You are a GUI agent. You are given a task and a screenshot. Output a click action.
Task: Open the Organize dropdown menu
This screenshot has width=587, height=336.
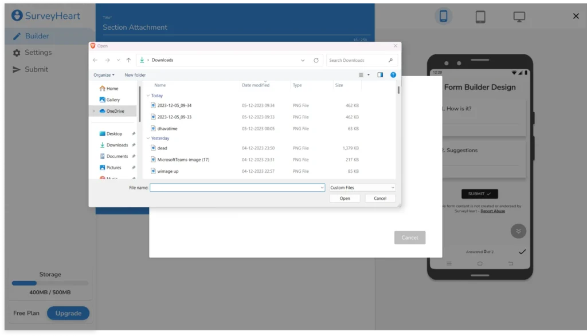coord(104,75)
